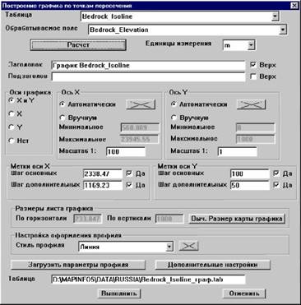Open Дополнительные настройки
This screenshot has height=305, width=301.
pyautogui.click(x=213, y=265)
